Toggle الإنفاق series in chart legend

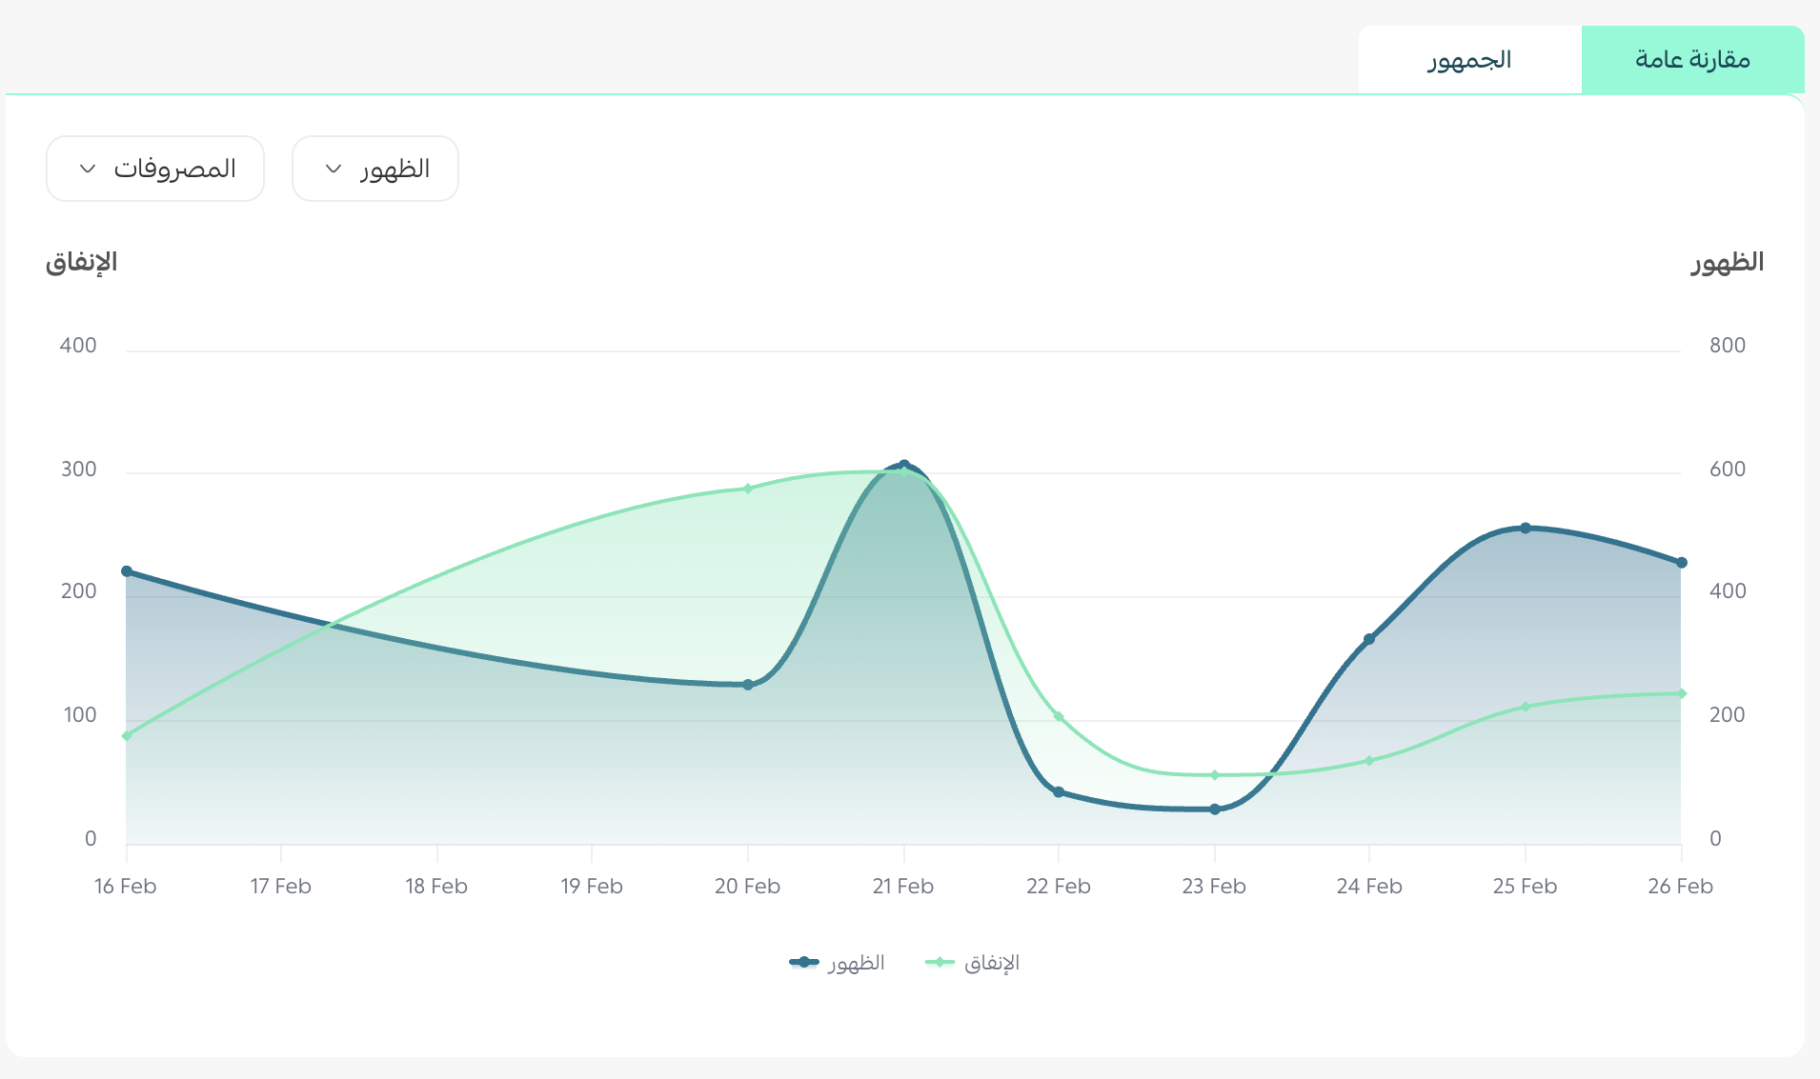tap(991, 963)
